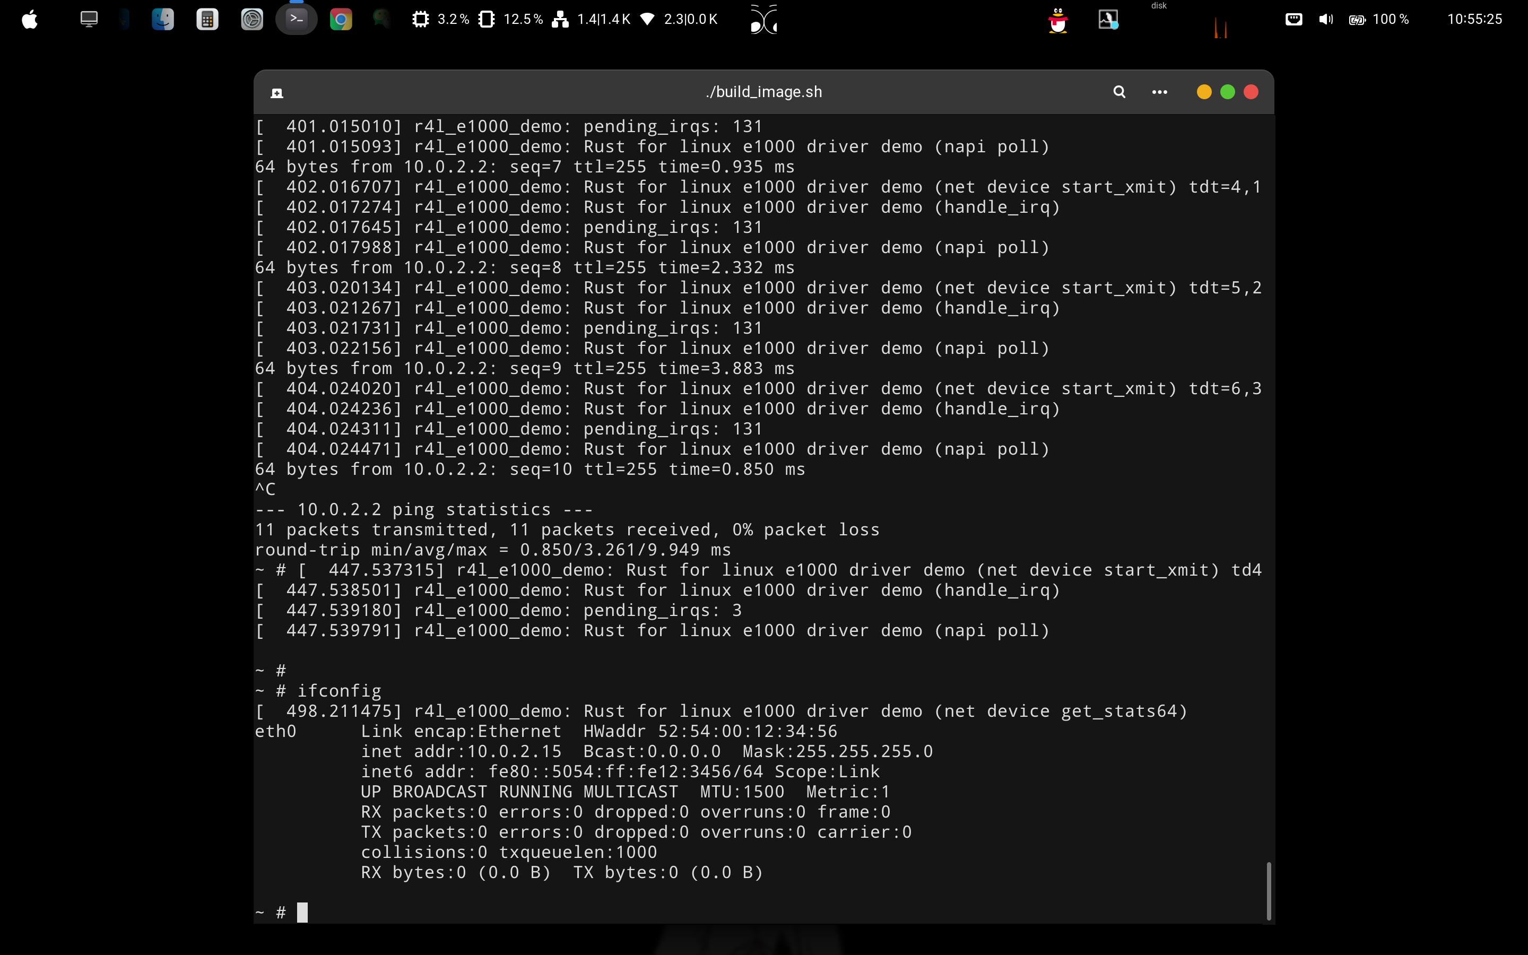
Task: Open the Finder icon in top panel
Action: click(163, 20)
